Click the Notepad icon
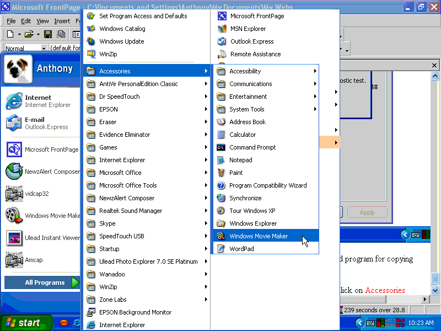 click(221, 160)
